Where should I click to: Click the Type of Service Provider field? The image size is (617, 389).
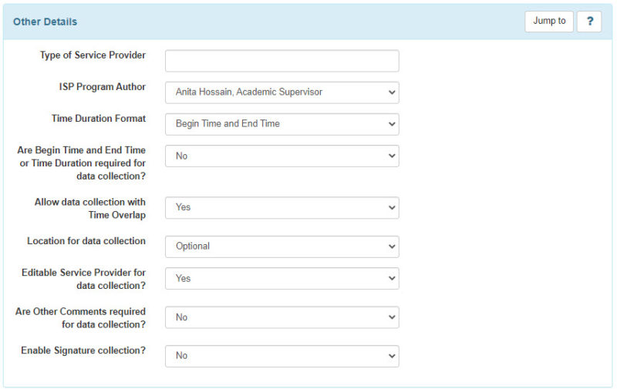click(x=282, y=61)
